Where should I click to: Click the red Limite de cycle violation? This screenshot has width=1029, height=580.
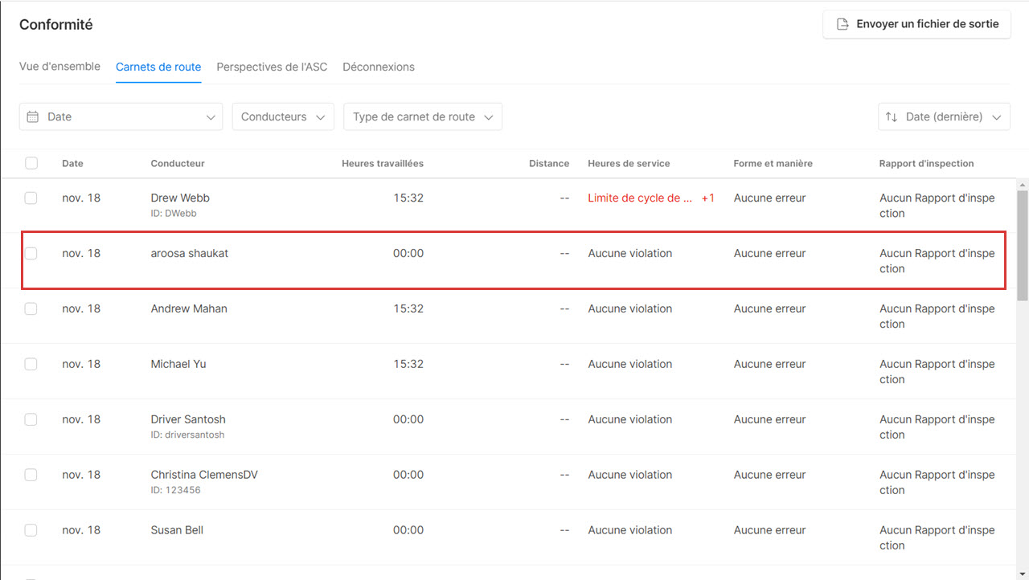640,198
